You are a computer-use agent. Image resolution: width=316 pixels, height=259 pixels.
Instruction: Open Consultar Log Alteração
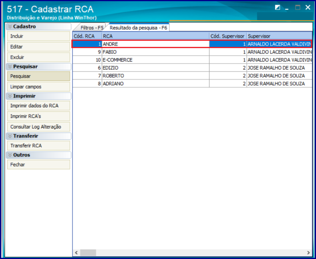[x=38, y=126]
